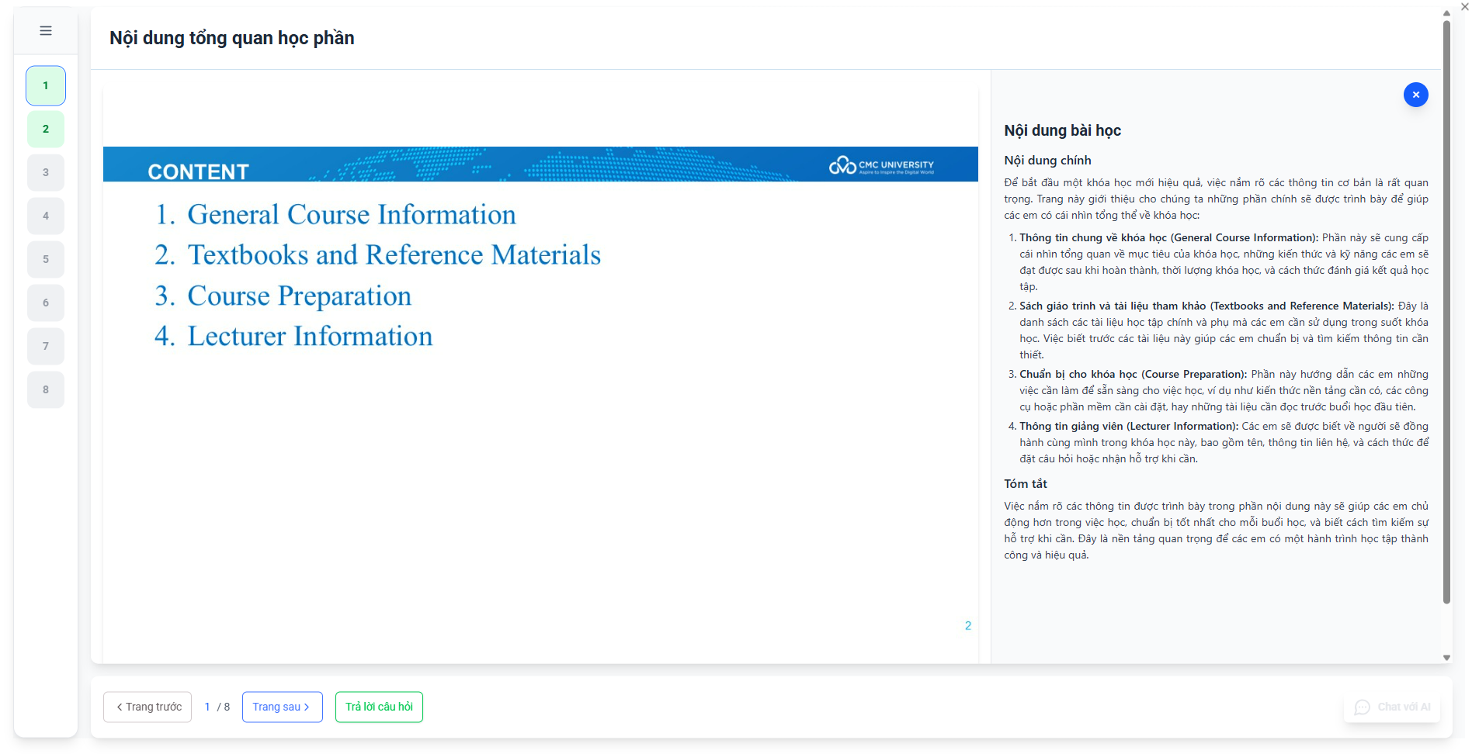1479x754 pixels.
Task: Click the vertical scrollbar thumb
Action: point(1446,310)
